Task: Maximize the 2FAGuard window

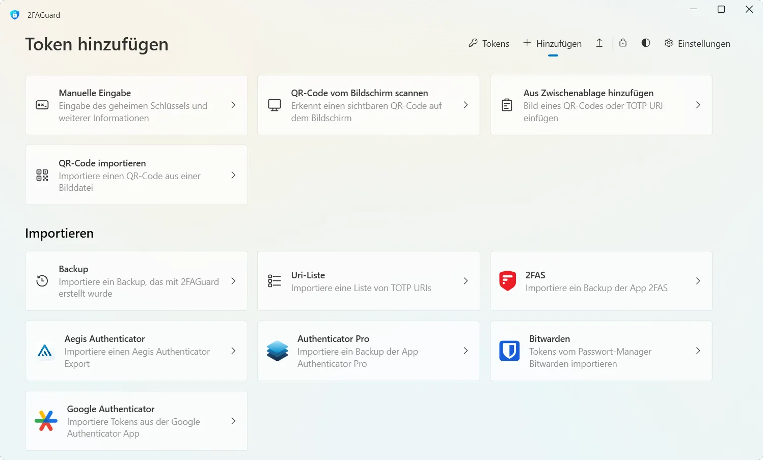Action: pos(721,9)
